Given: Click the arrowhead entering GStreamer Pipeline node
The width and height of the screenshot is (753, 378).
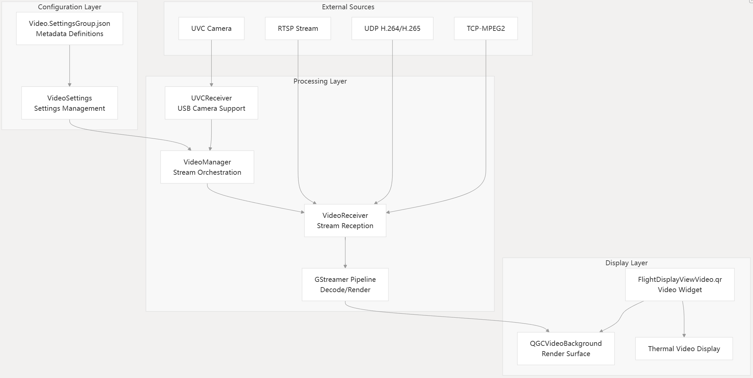Looking at the screenshot, I should (x=345, y=266).
